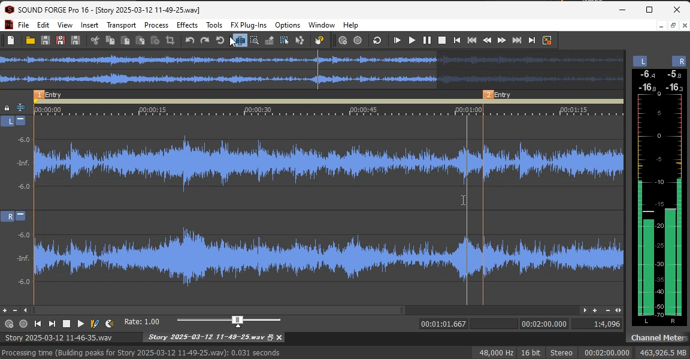Click the cursor position field 00:01:01.667
Image resolution: width=690 pixels, height=359 pixels.
(x=443, y=324)
